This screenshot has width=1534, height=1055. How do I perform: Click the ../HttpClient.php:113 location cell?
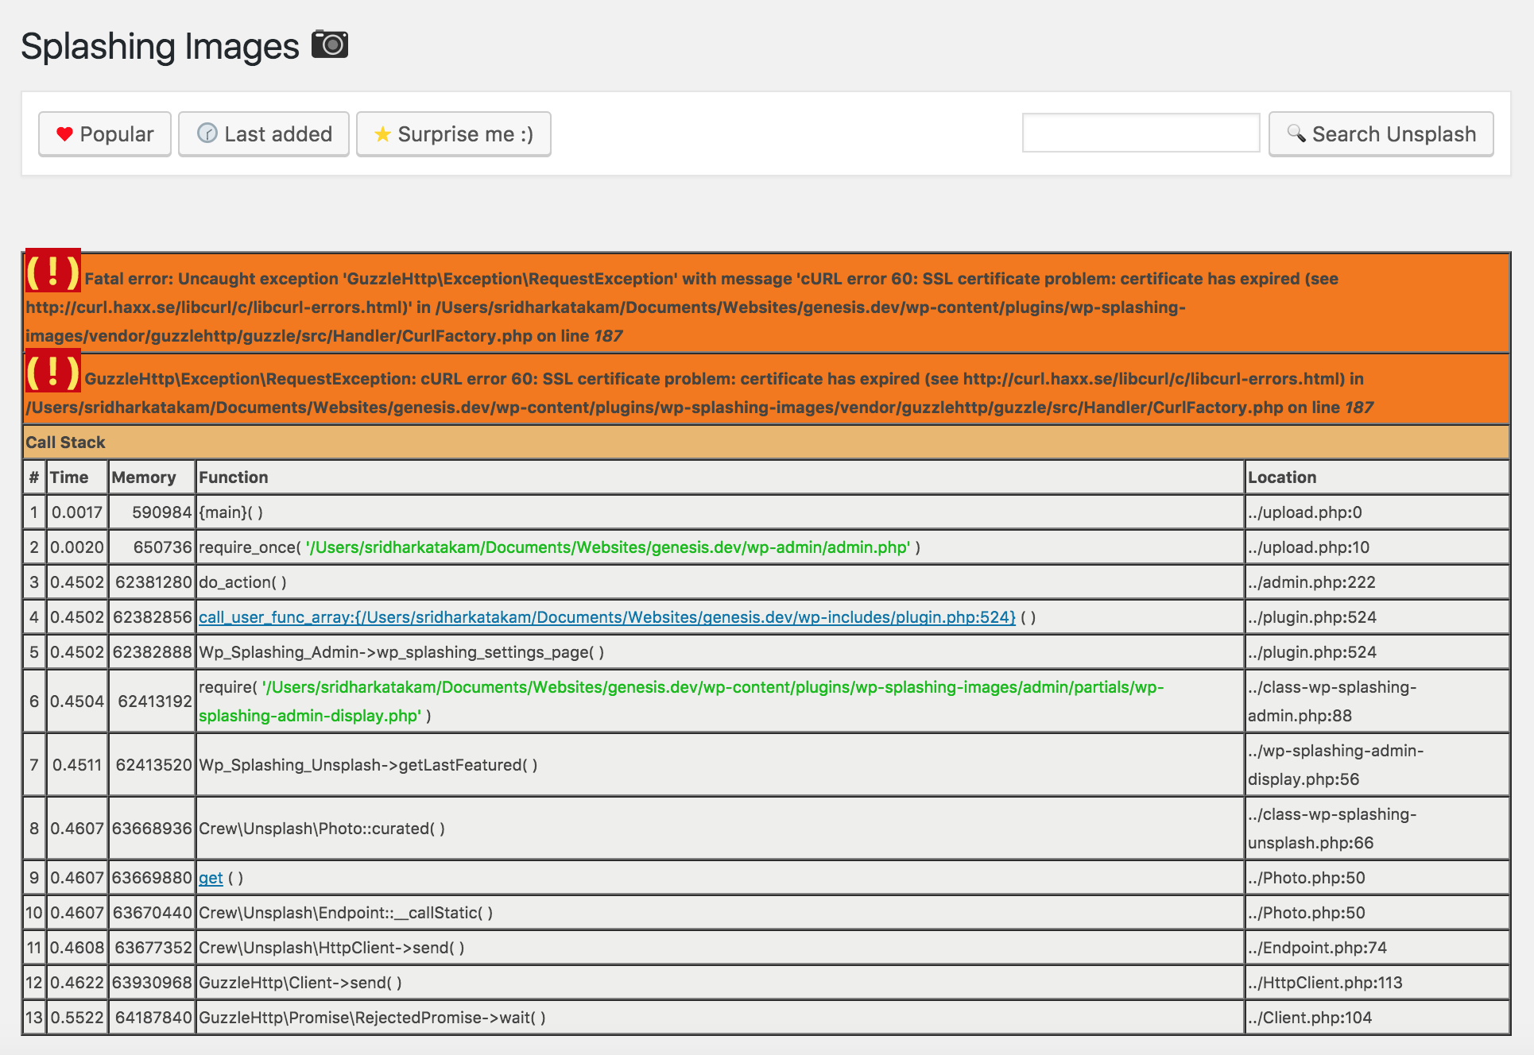[1377, 983]
